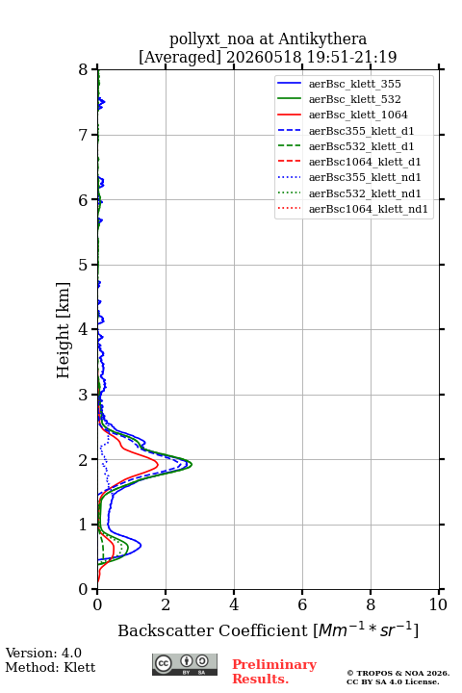Select the aerBsc355_klett_d1 legend label

tap(361, 131)
